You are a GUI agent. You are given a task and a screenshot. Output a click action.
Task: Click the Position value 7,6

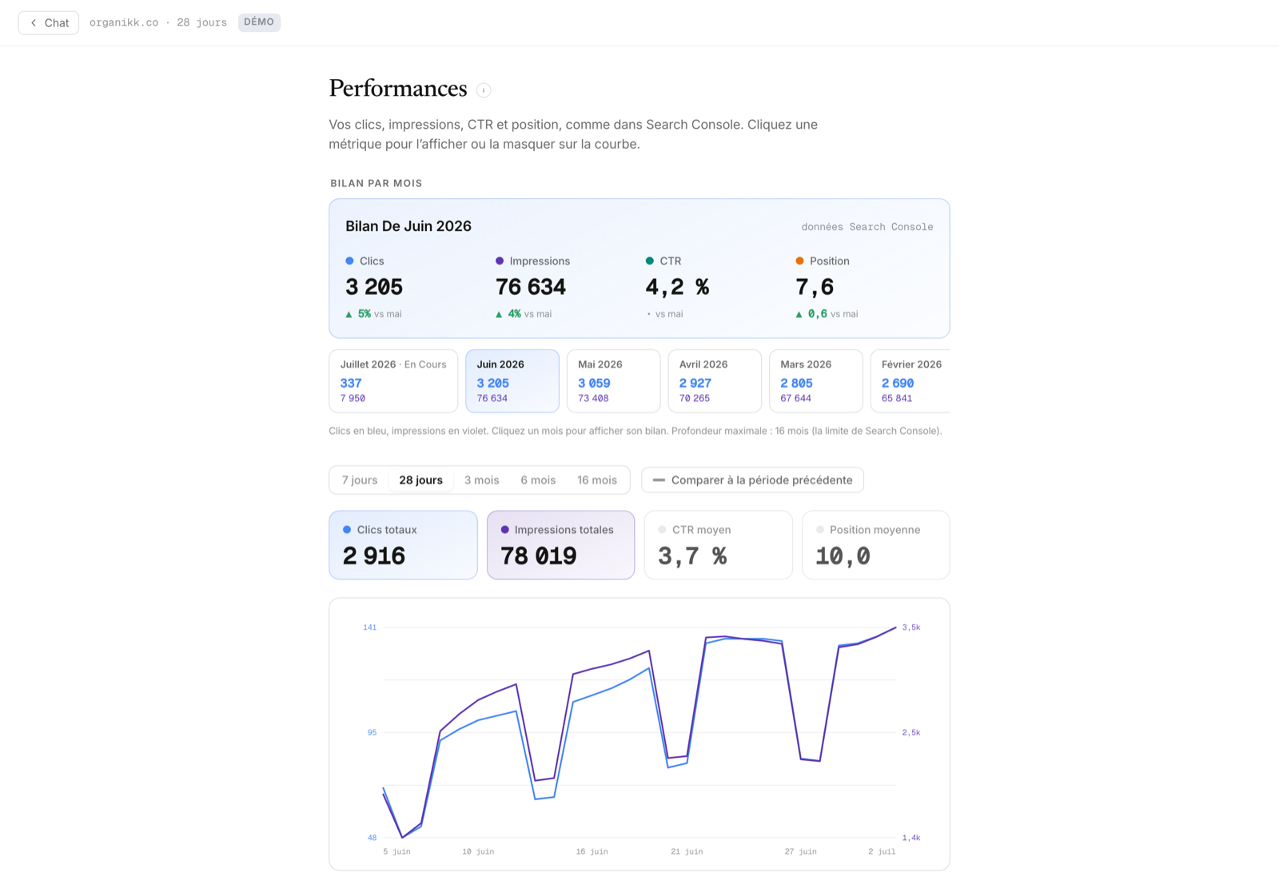(x=815, y=287)
